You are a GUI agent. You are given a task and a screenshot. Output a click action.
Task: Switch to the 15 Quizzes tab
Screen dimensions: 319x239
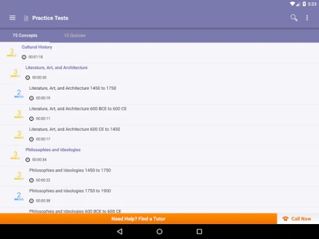pos(75,35)
